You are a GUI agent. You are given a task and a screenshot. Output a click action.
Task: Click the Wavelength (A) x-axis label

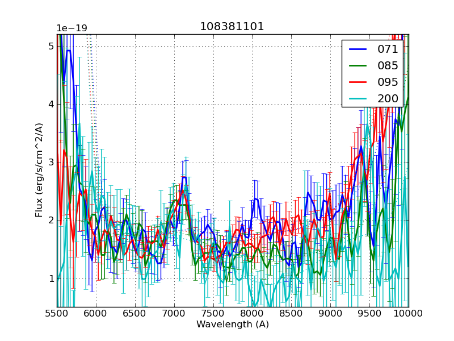click(x=233, y=325)
